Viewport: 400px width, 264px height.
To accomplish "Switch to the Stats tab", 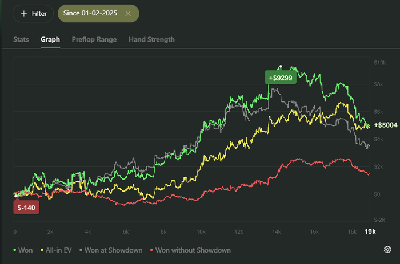I will point(21,39).
